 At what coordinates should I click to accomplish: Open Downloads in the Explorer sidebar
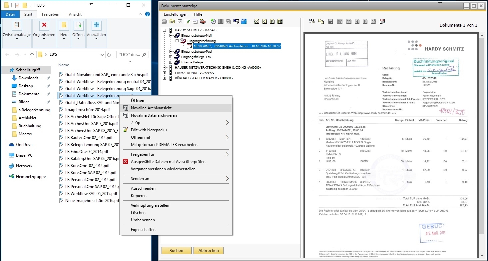pos(28,78)
